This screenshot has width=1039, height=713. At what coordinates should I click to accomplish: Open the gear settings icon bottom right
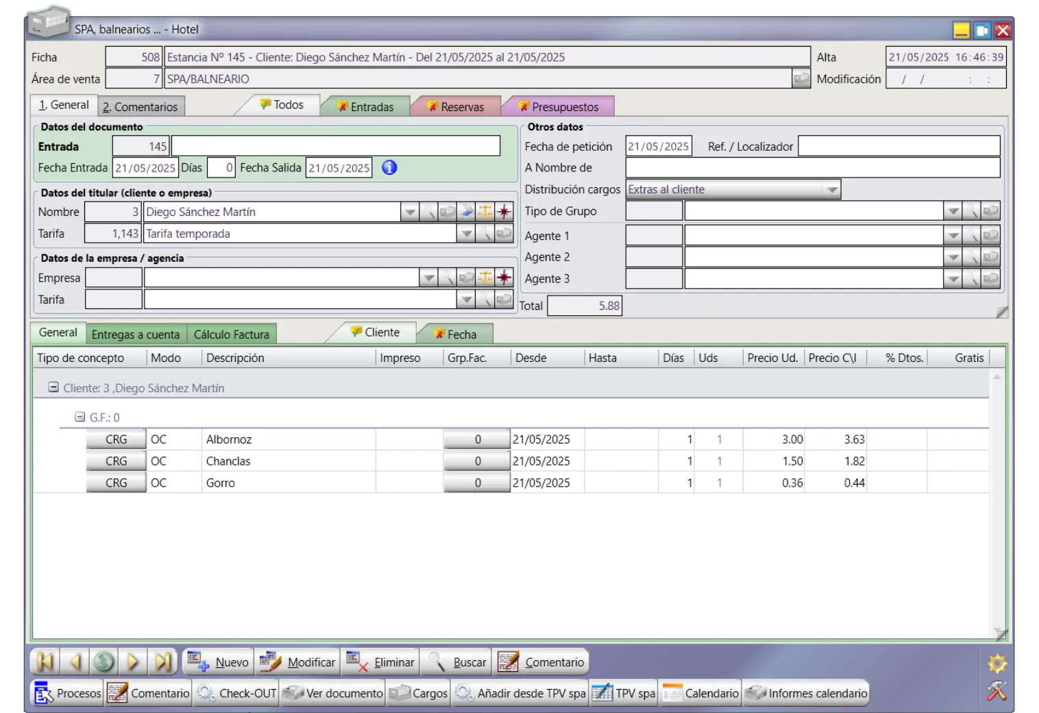point(997,664)
